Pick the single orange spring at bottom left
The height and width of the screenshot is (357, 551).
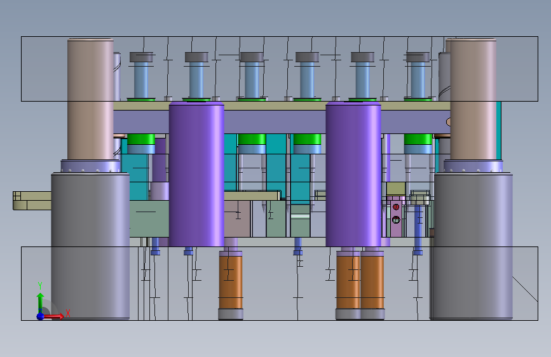point(231,283)
